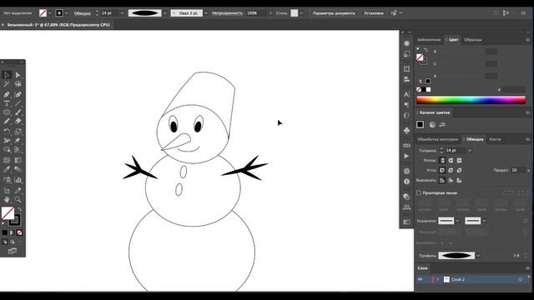Open Толщина dropdown in Обводка panel
The width and height of the screenshot is (534, 300).
click(x=470, y=150)
